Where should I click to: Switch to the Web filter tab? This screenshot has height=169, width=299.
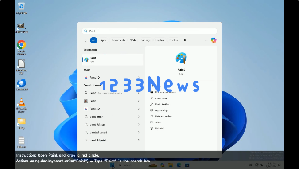coord(133,40)
